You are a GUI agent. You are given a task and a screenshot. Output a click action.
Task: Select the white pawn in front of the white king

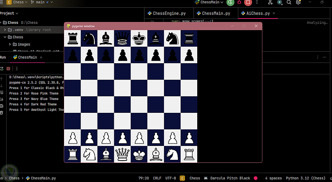[x=139, y=138]
